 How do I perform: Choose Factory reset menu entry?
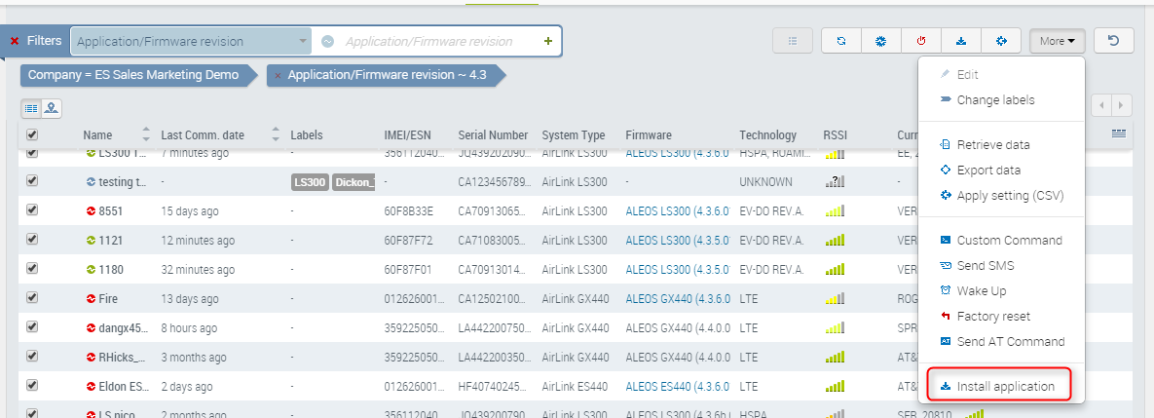(x=992, y=316)
